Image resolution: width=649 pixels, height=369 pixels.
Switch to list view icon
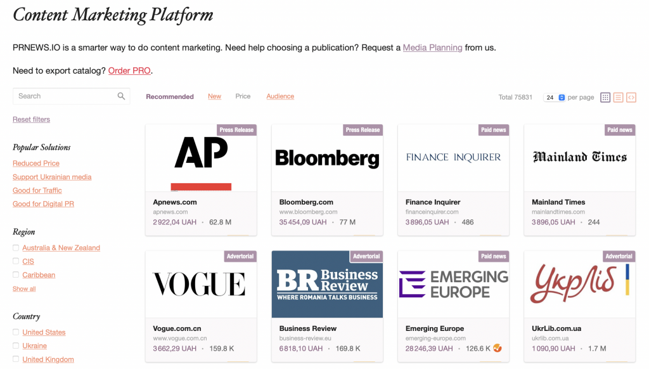pyautogui.click(x=618, y=98)
